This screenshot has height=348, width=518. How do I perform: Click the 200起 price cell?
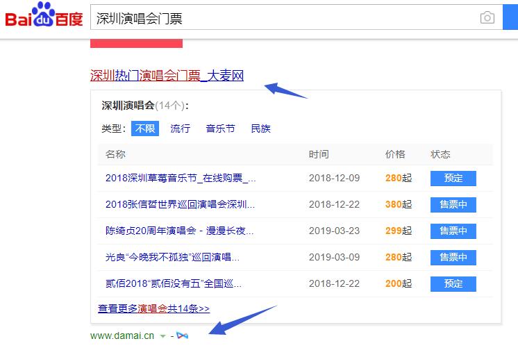point(399,283)
